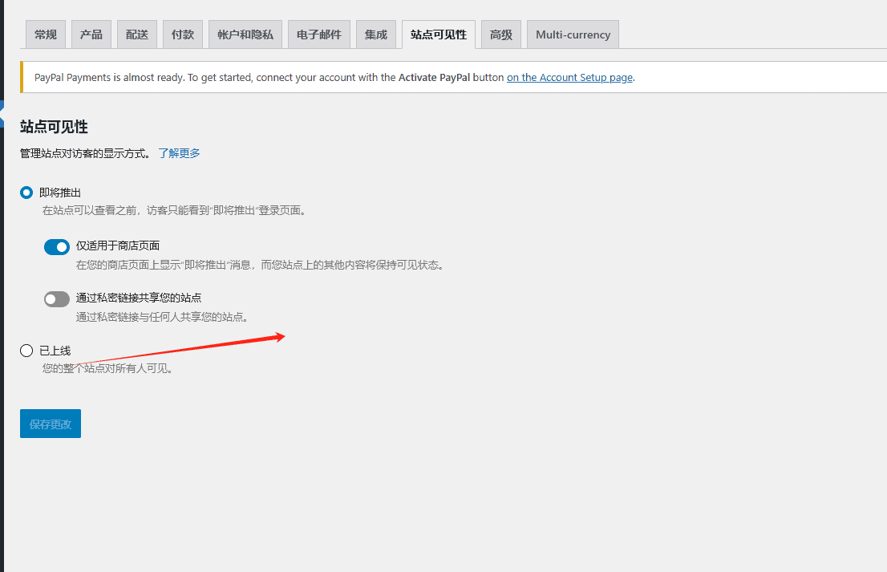Go to the 高级 tab
Image resolution: width=887 pixels, height=572 pixels.
(x=501, y=34)
